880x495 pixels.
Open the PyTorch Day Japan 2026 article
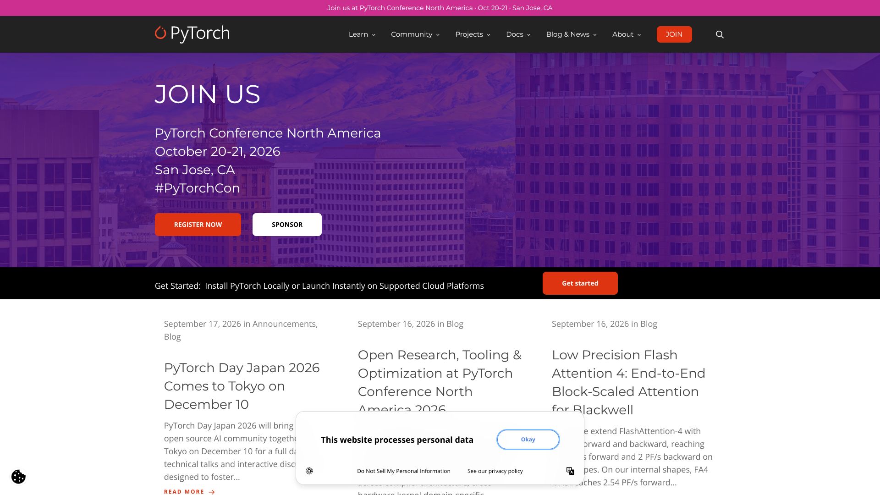click(x=242, y=386)
